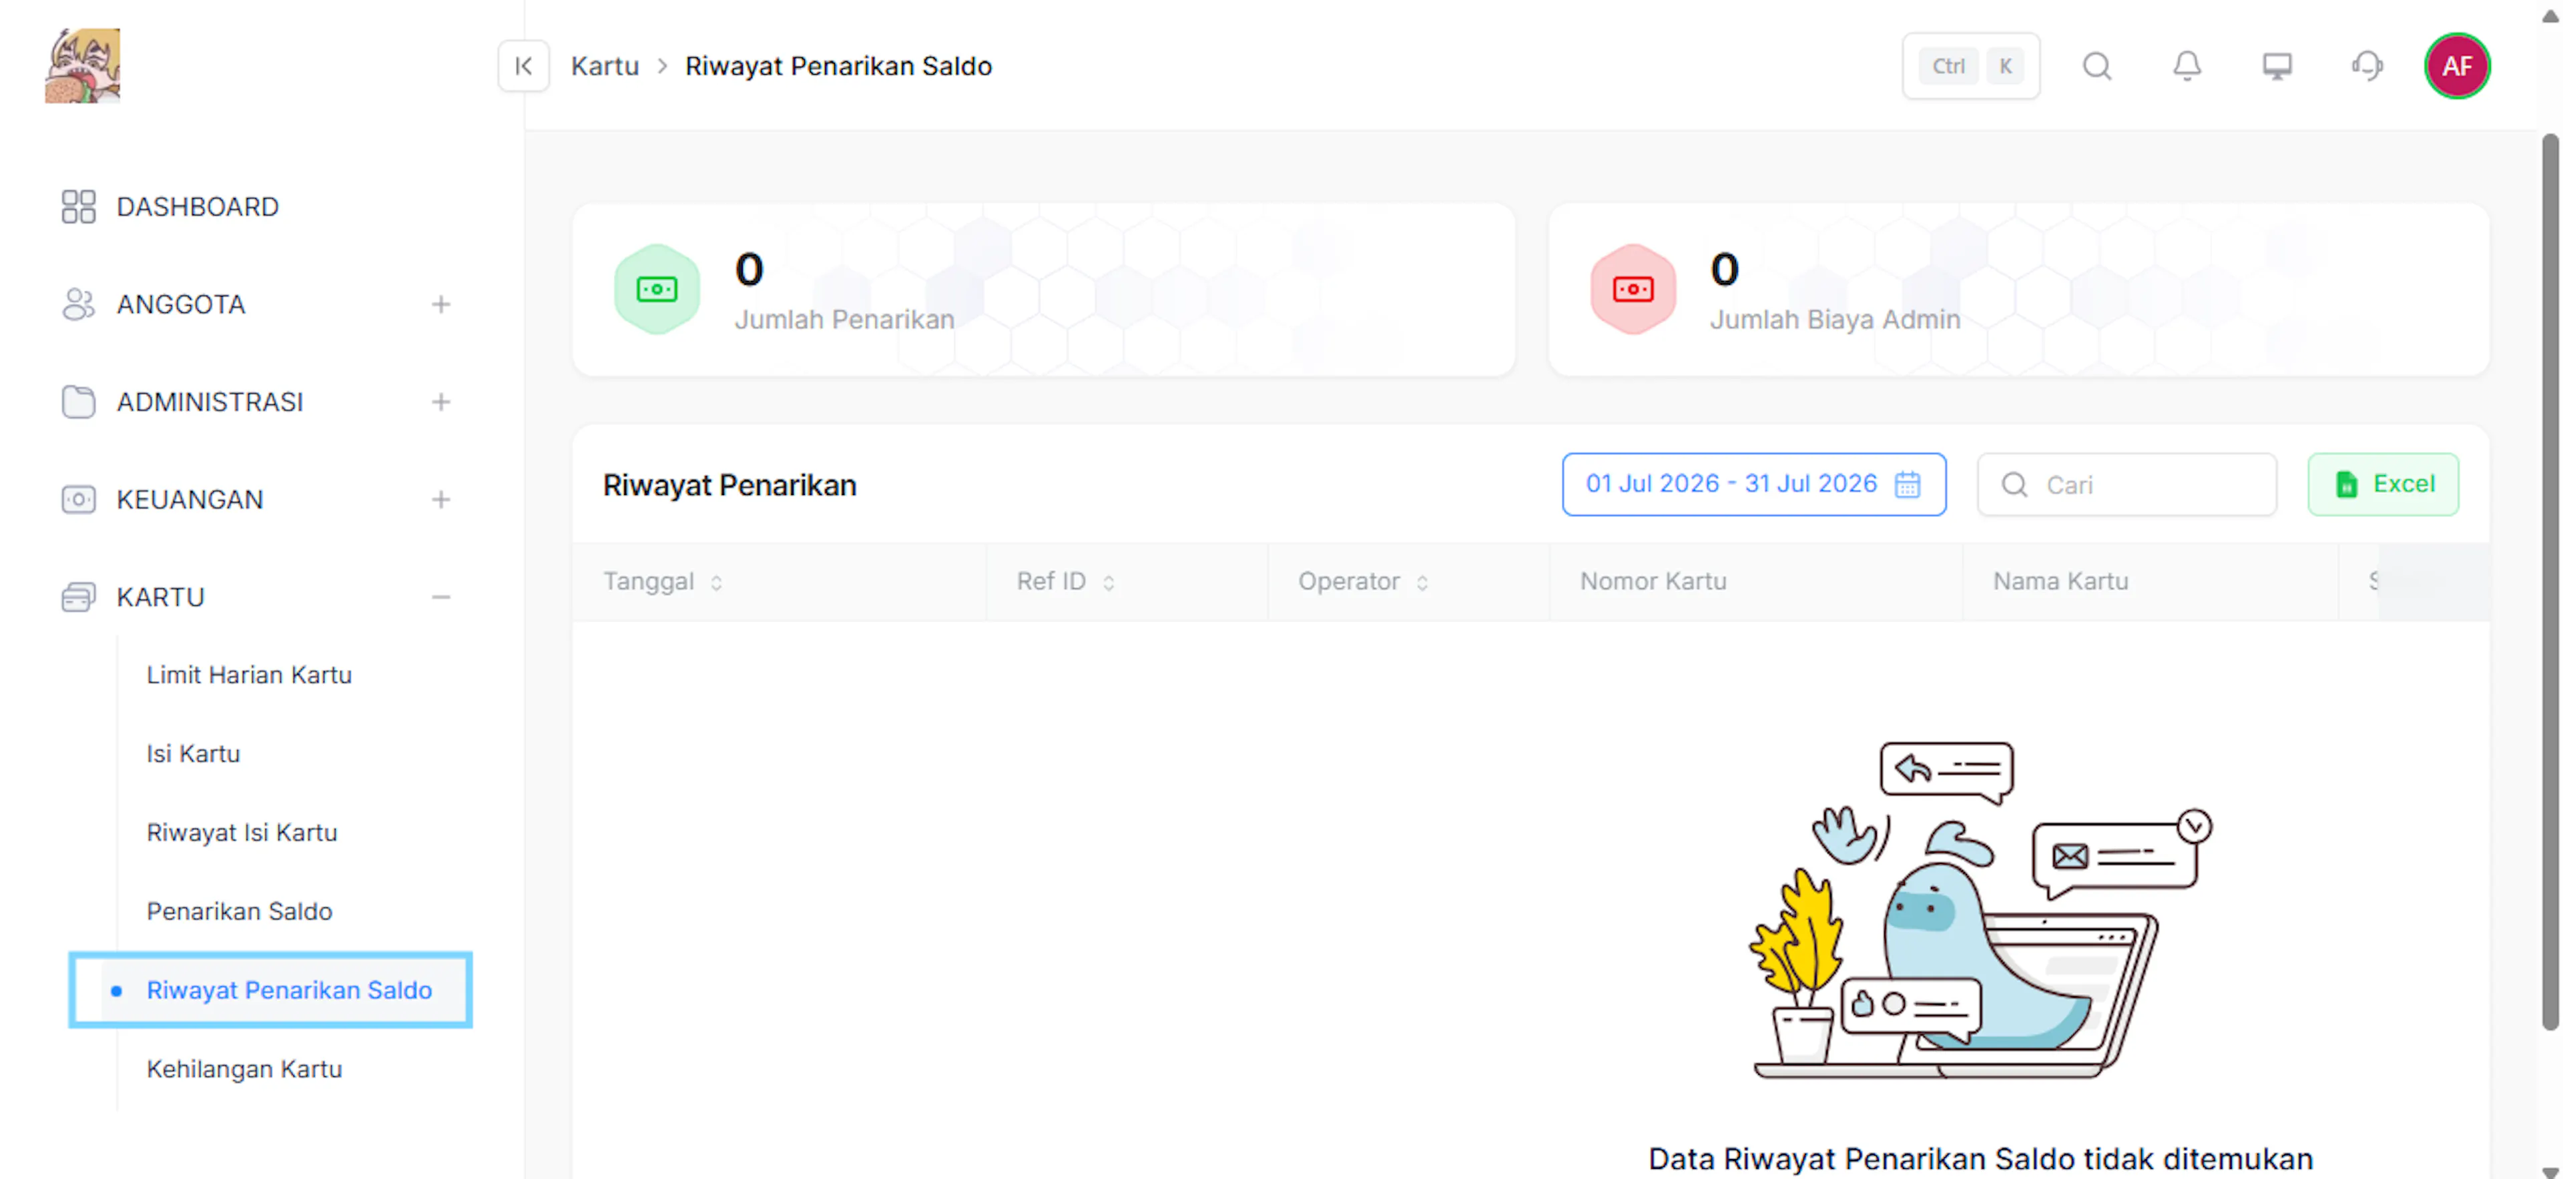Open the headset support icon
This screenshot has width=2563, height=1179.
click(x=2367, y=65)
